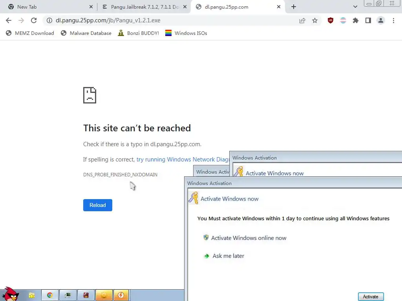
Task: Bookmark this tab with star icon
Action: pos(315,20)
